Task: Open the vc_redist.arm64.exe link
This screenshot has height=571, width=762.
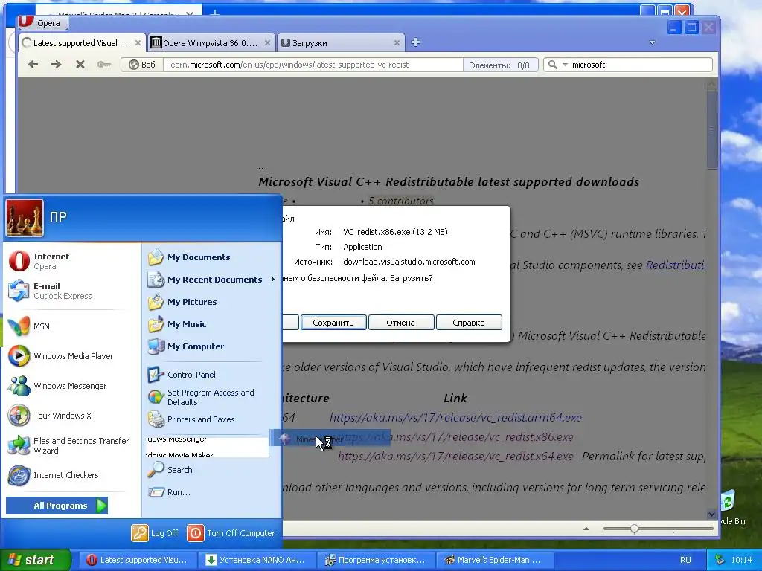Action: tap(455, 418)
